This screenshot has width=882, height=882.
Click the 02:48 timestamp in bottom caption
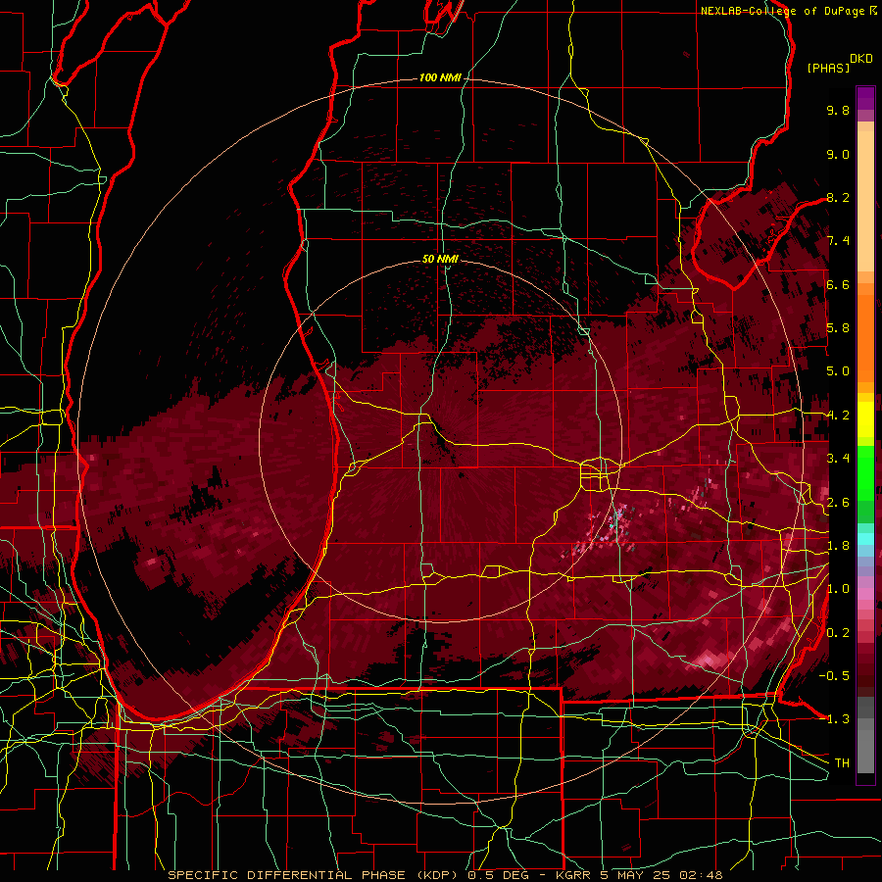(700, 875)
